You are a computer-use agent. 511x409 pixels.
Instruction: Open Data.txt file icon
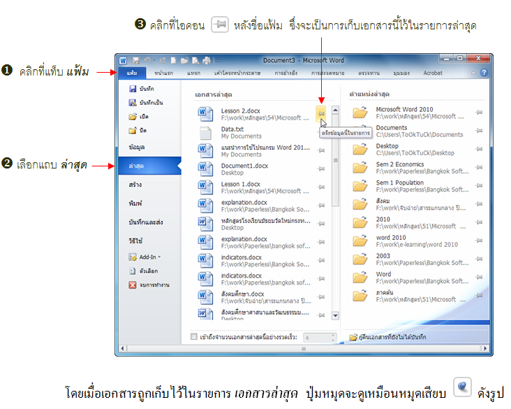[x=205, y=133]
